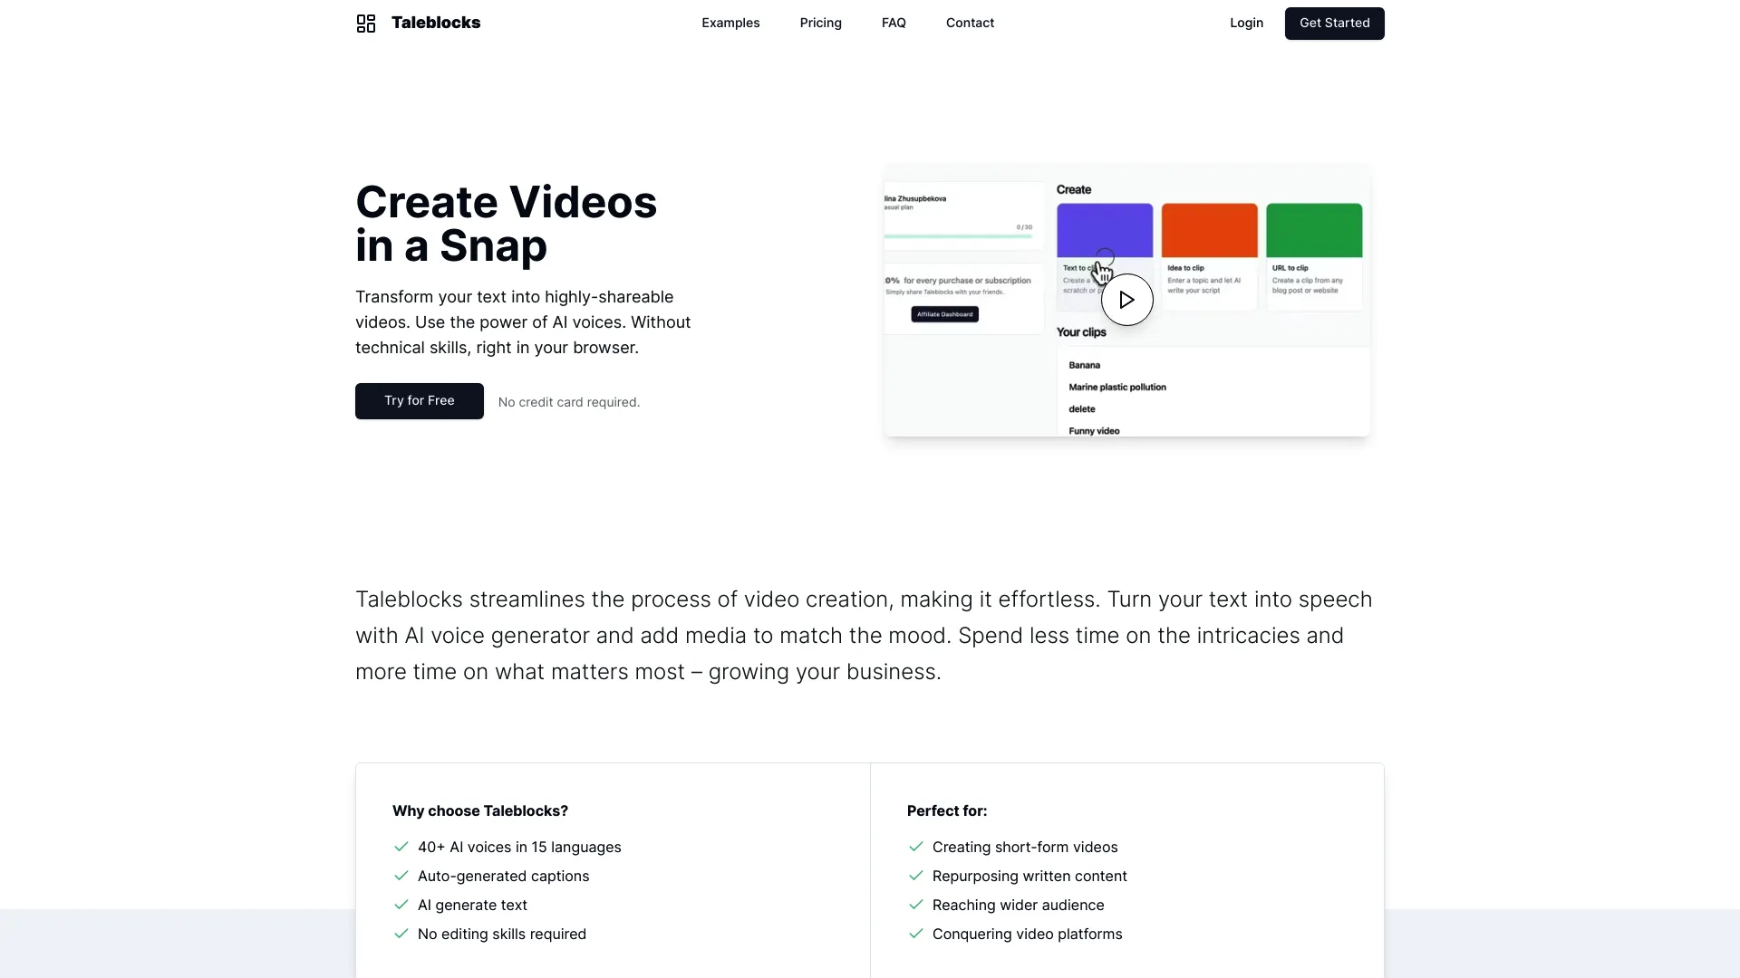Click the checkmark beside Auto-generated captions
Image resolution: width=1740 pixels, height=978 pixels.
(401, 875)
